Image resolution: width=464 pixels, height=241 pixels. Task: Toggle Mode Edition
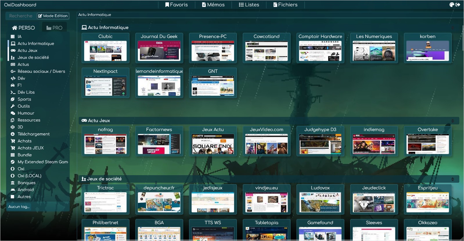coord(53,16)
